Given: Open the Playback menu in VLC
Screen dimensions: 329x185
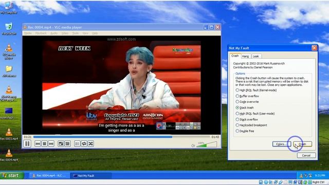Looking at the screenshot, I should tap(41, 33).
